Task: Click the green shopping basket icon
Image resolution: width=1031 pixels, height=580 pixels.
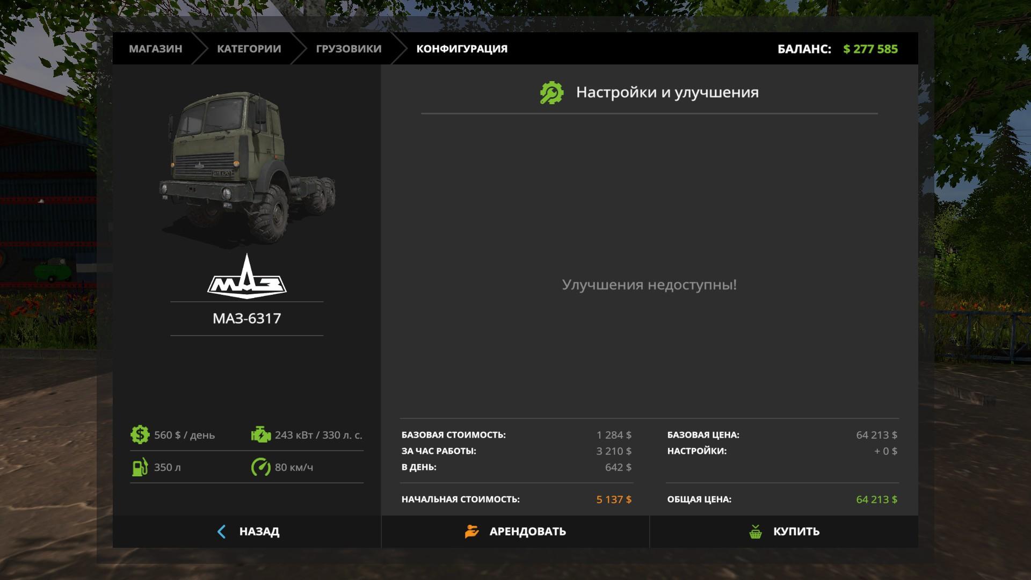Action: (756, 532)
